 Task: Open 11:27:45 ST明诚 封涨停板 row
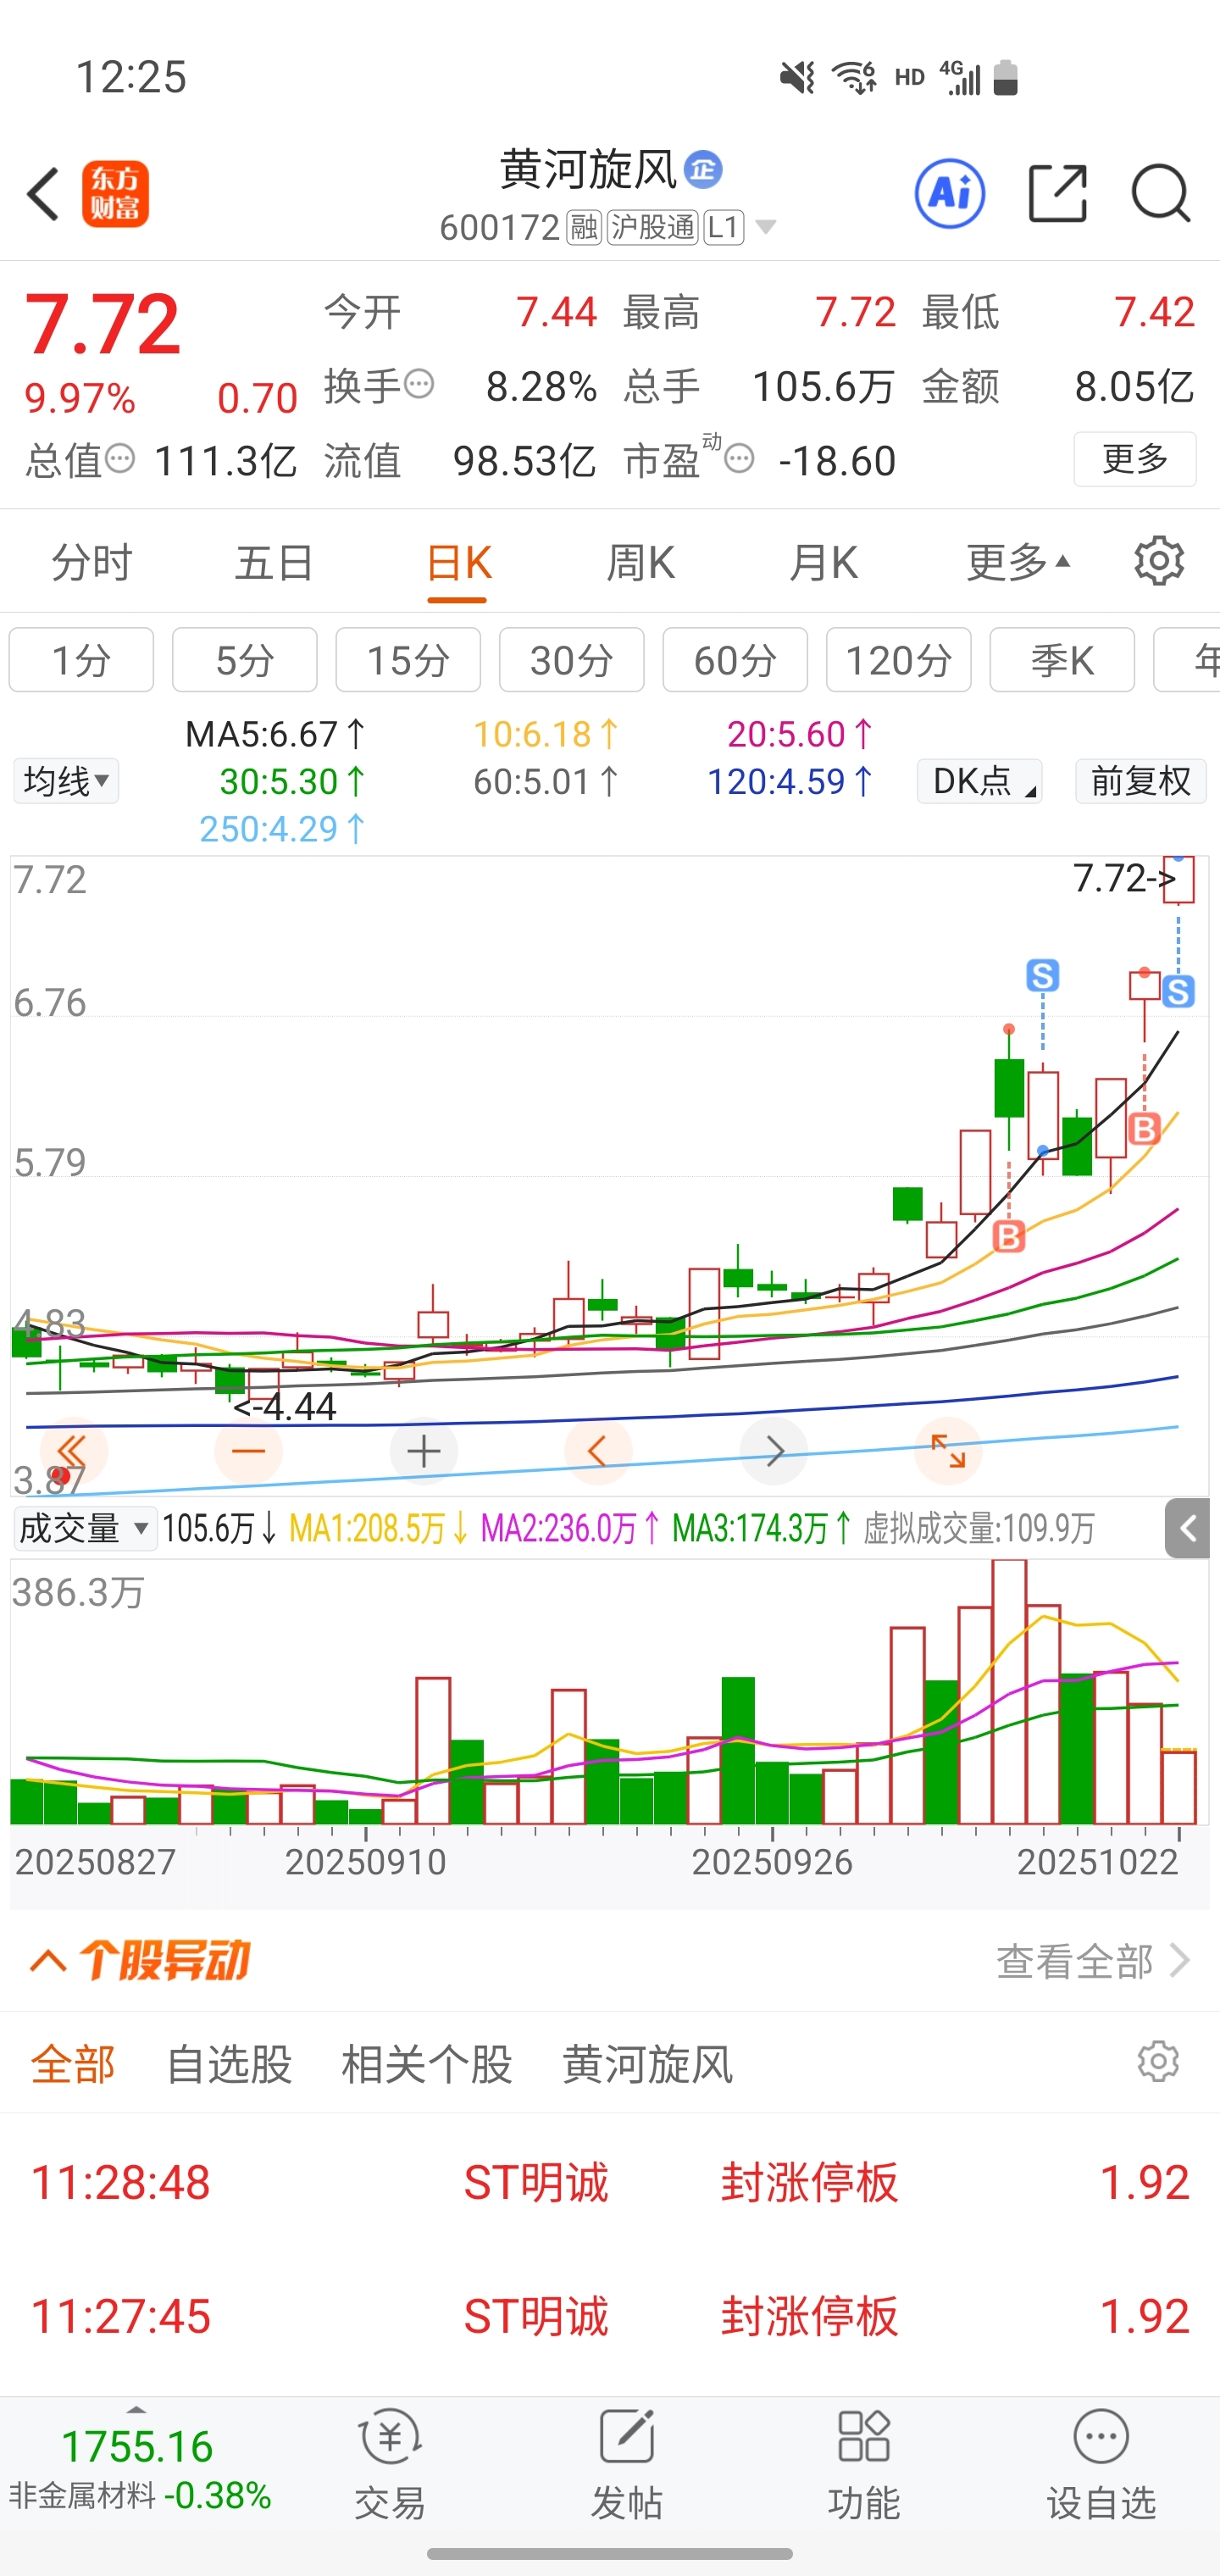[x=610, y=2315]
